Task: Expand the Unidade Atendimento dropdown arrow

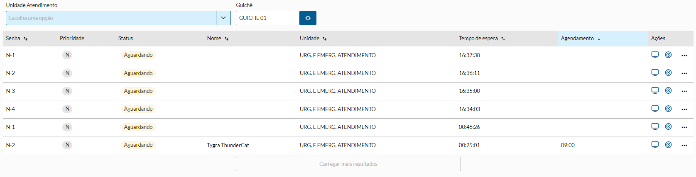Action: (x=223, y=18)
